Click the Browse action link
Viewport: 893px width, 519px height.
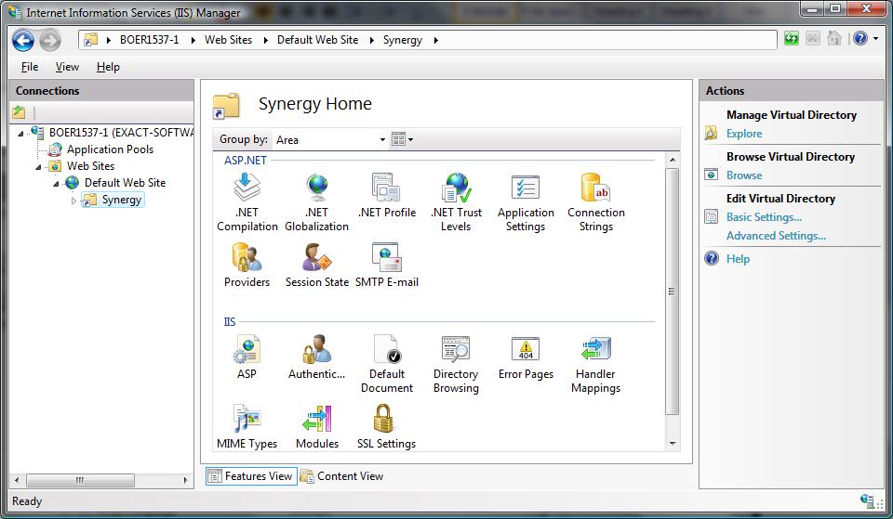pyautogui.click(x=744, y=175)
